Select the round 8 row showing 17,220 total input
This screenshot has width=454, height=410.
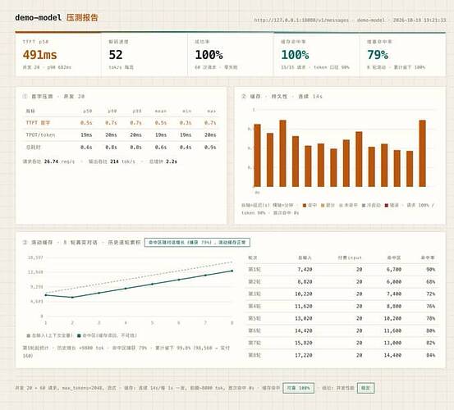[x=342, y=355]
